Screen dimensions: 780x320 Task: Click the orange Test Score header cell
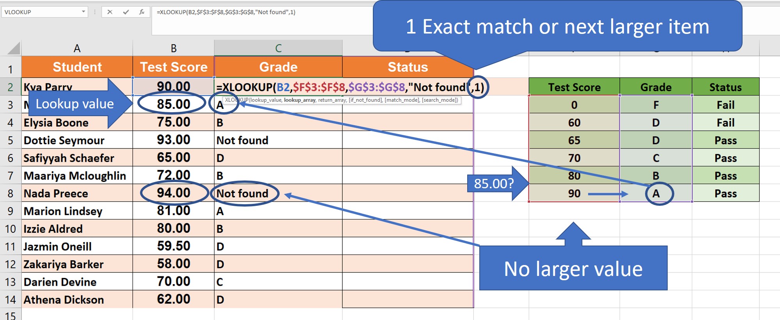(x=174, y=67)
